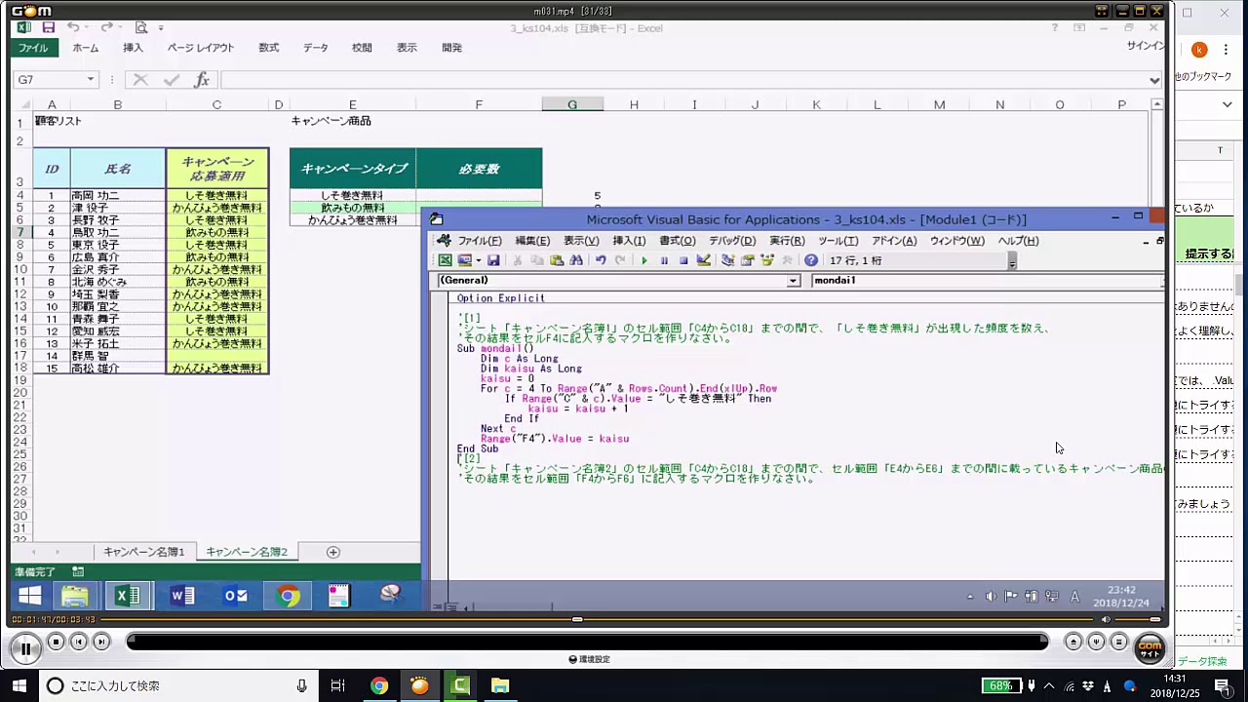Click the GOM player stop button
Screen dimensions: 1248x702
57,642
